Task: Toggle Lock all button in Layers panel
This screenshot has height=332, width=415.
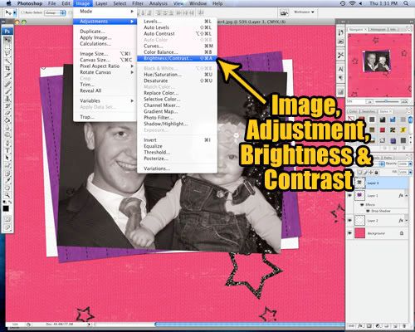Action: point(376,173)
